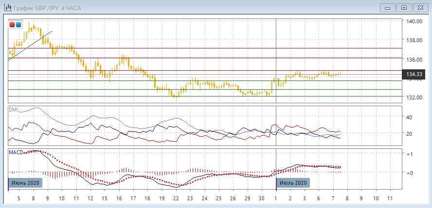Click the Июль 2020 month marker
432x208 pixels.
(x=293, y=183)
